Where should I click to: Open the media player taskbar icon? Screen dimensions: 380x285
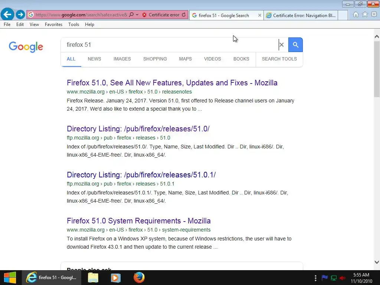click(x=116, y=278)
